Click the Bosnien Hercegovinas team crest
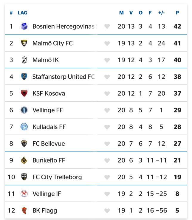Viewport: 192px width, 220px height. (x=24, y=26)
